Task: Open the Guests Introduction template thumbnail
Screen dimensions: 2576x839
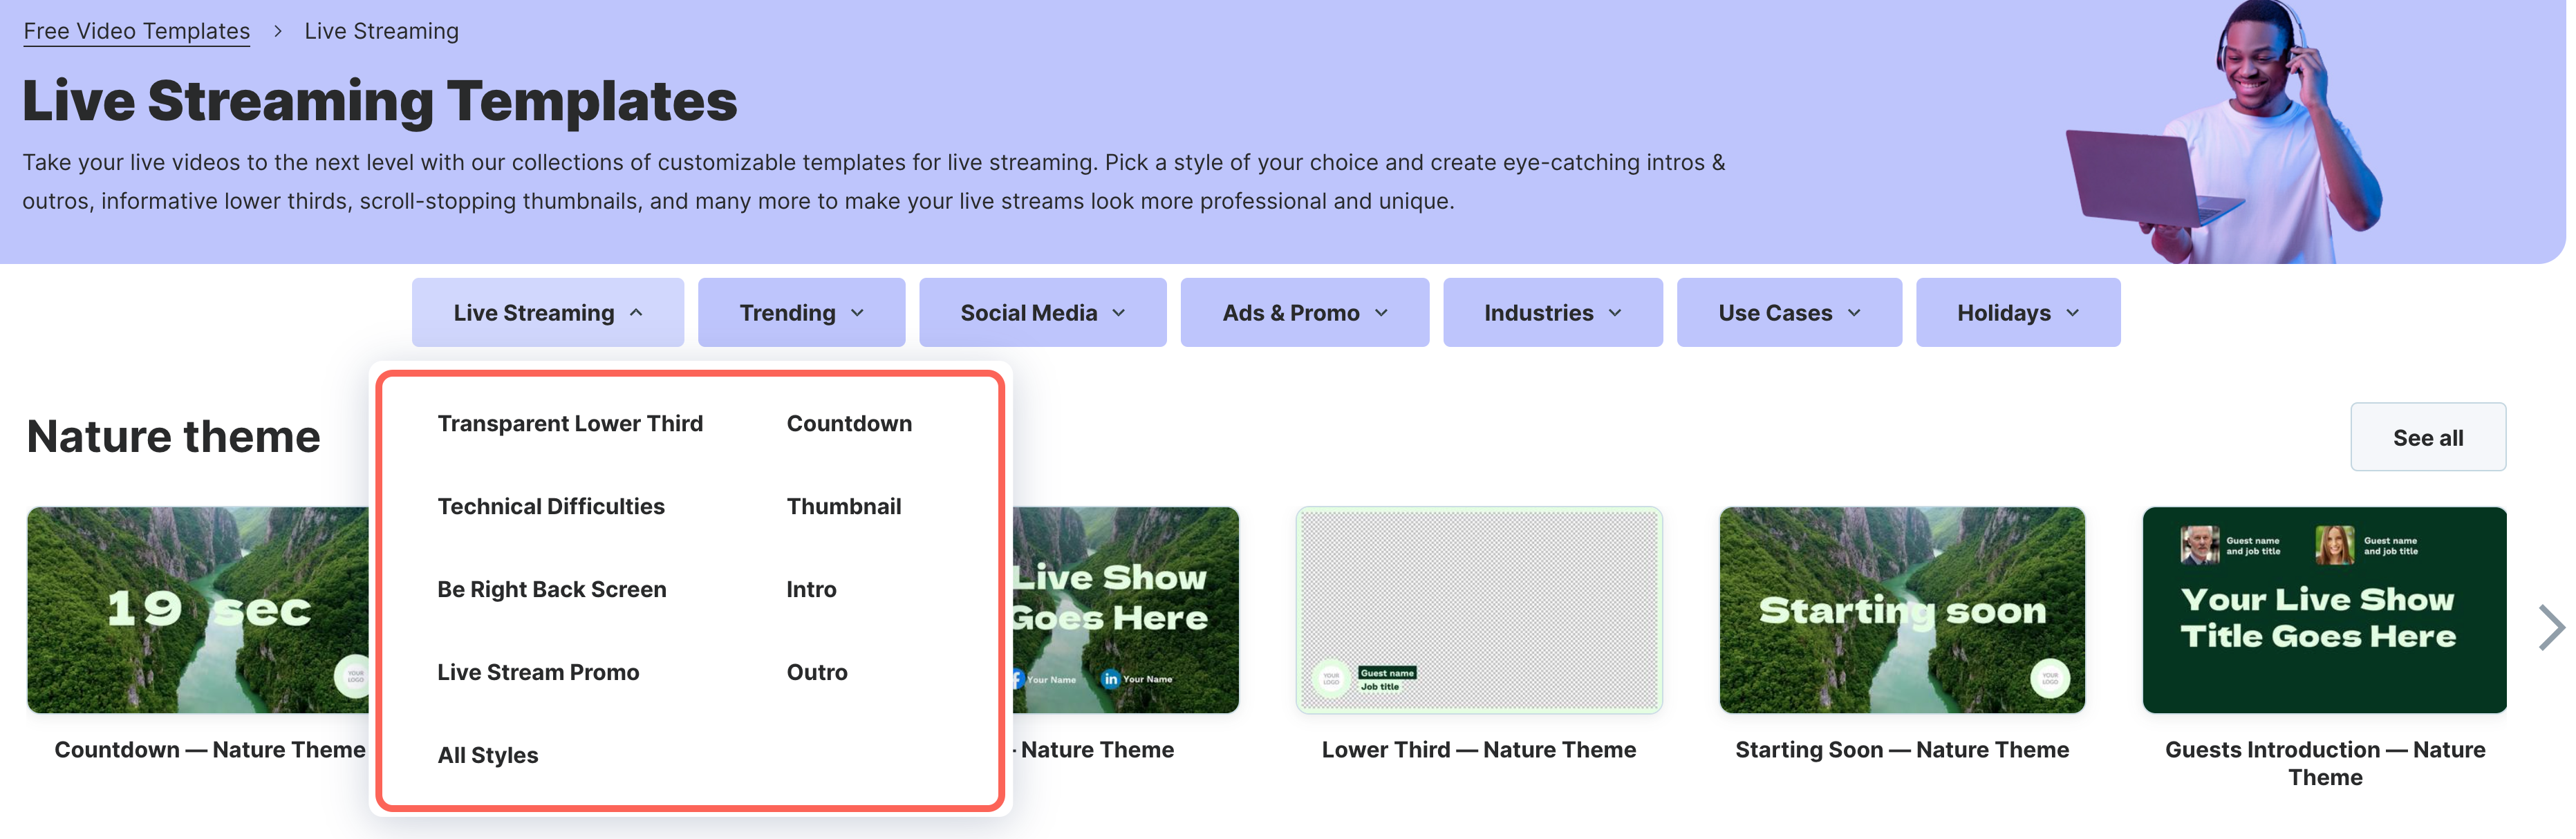Action: coord(2324,610)
